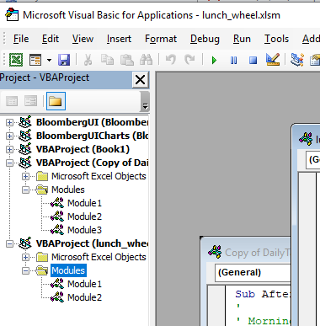Open (General) dropdown in Copy of Daily code window
This screenshot has width=320, height=326.
pyautogui.click(x=253, y=272)
